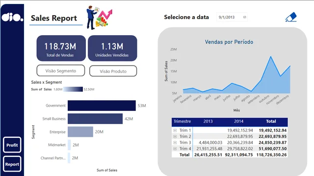
Task: Click the cell 4,484,000.03
Action: tap(210, 143)
